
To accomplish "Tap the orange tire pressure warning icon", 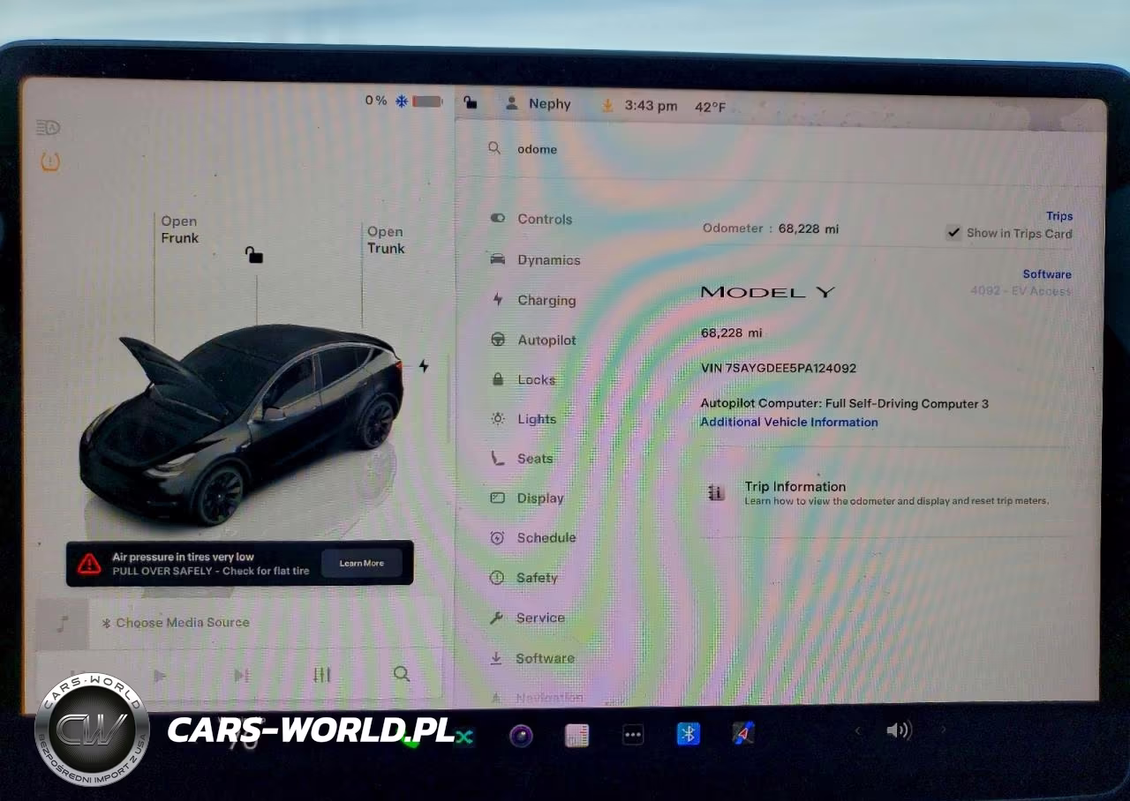I will point(50,161).
